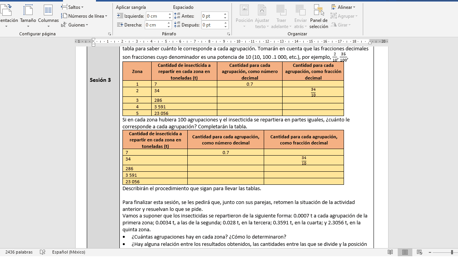
Task: Open the Números de línea dropdown
Action: pos(84,16)
